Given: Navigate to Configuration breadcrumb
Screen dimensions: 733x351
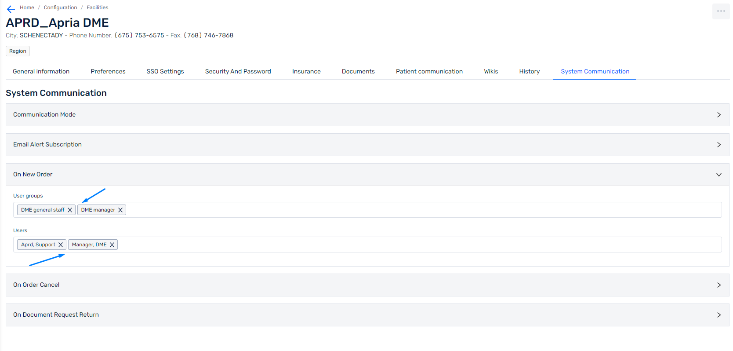Looking at the screenshot, I should coord(60,7).
